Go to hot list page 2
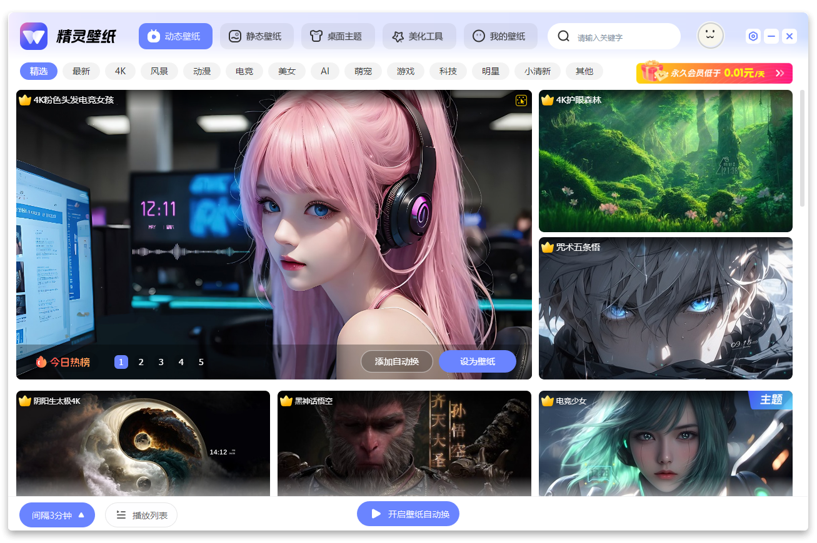 141,362
